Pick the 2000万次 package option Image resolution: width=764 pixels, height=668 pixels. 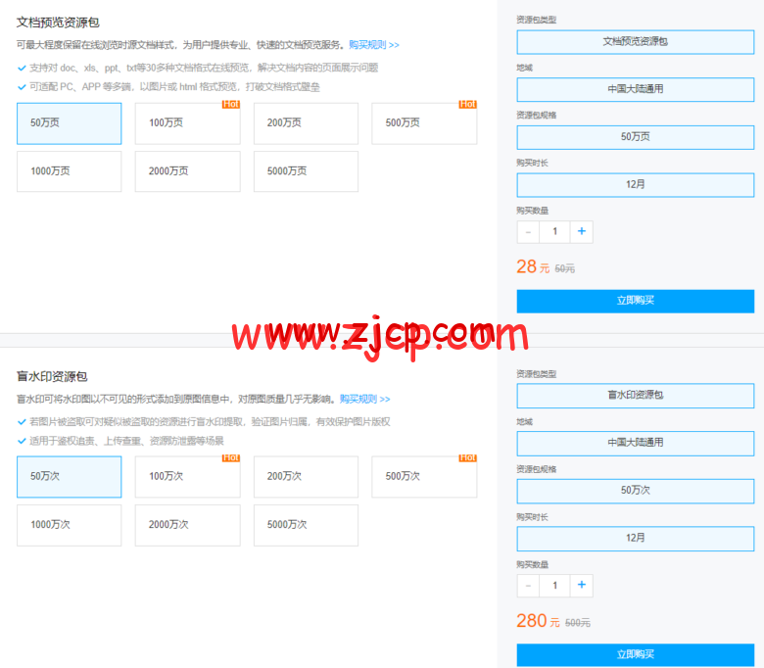pyautogui.click(x=188, y=525)
